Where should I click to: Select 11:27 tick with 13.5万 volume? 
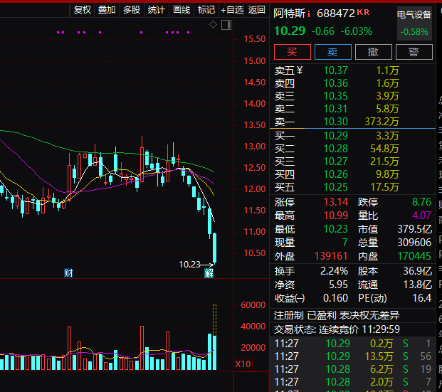352,356
